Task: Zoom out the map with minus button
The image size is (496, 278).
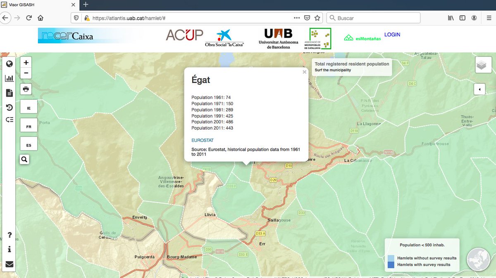Action: click(26, 73)
